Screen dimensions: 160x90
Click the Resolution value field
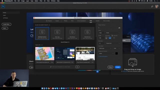coord(101,43)
